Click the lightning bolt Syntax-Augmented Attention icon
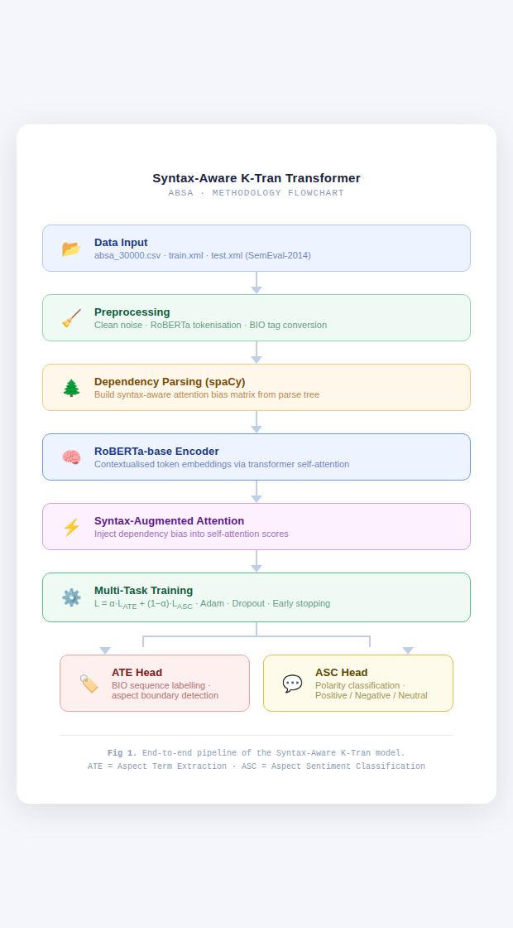This screenshot has width=513, height=928. [x=71, y=527]
